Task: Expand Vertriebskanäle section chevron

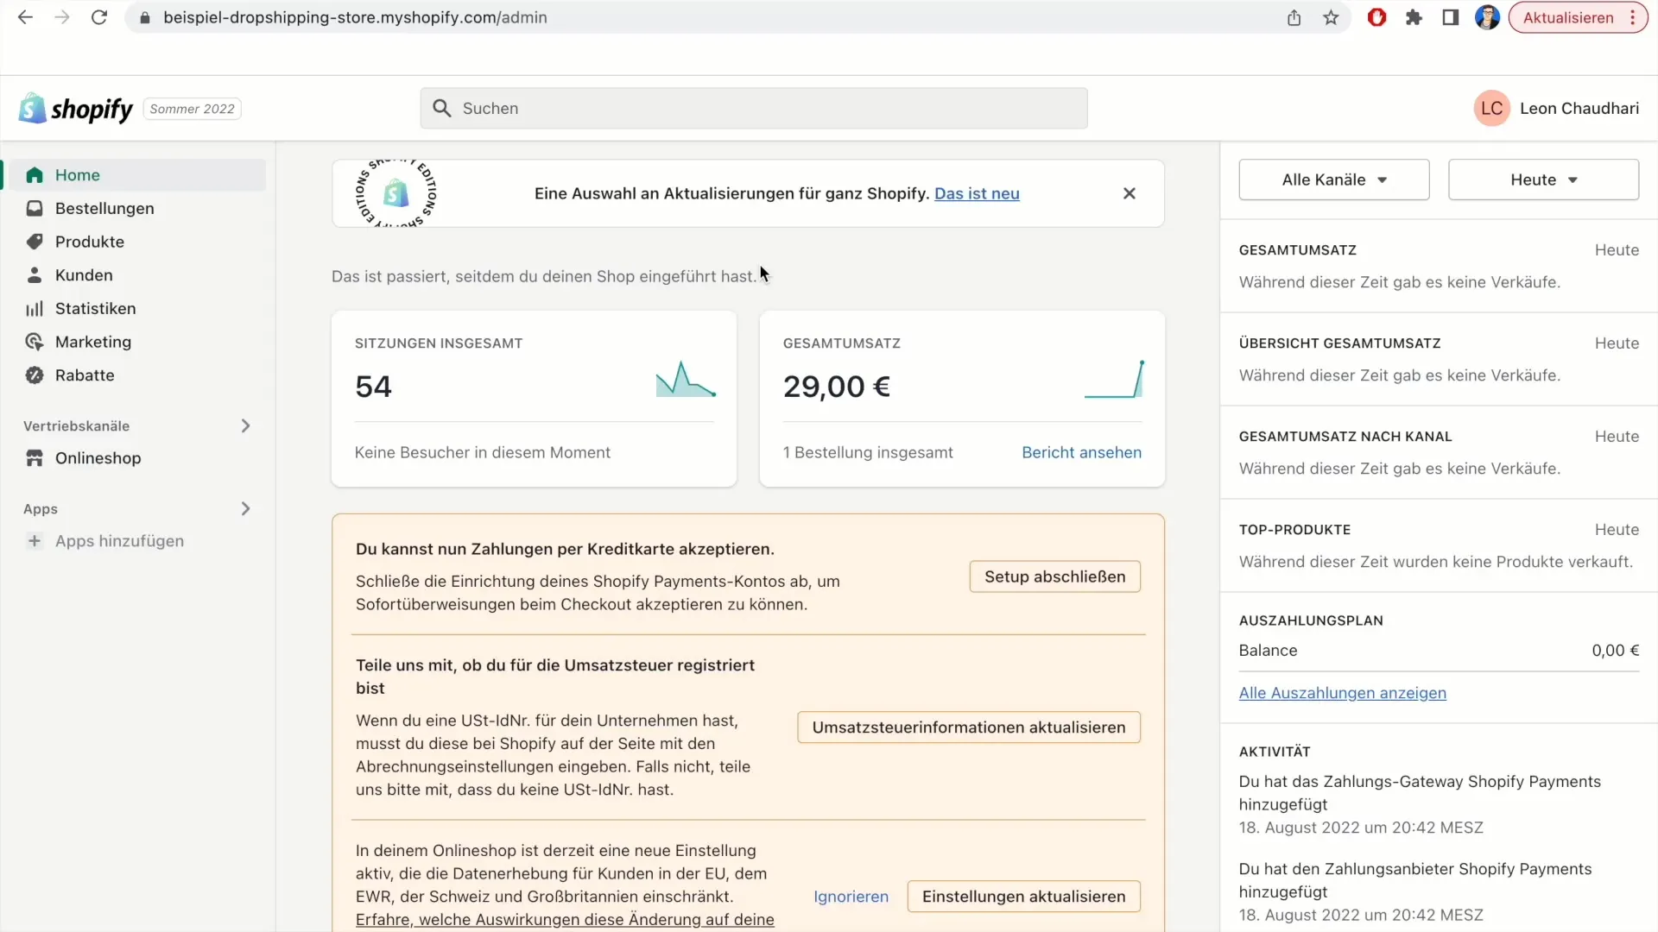Action: pyautogui.click(x=247, y=425)
